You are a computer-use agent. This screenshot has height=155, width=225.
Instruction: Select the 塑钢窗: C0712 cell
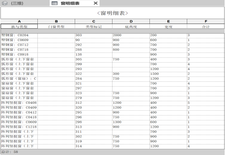[x=19, y=45]
